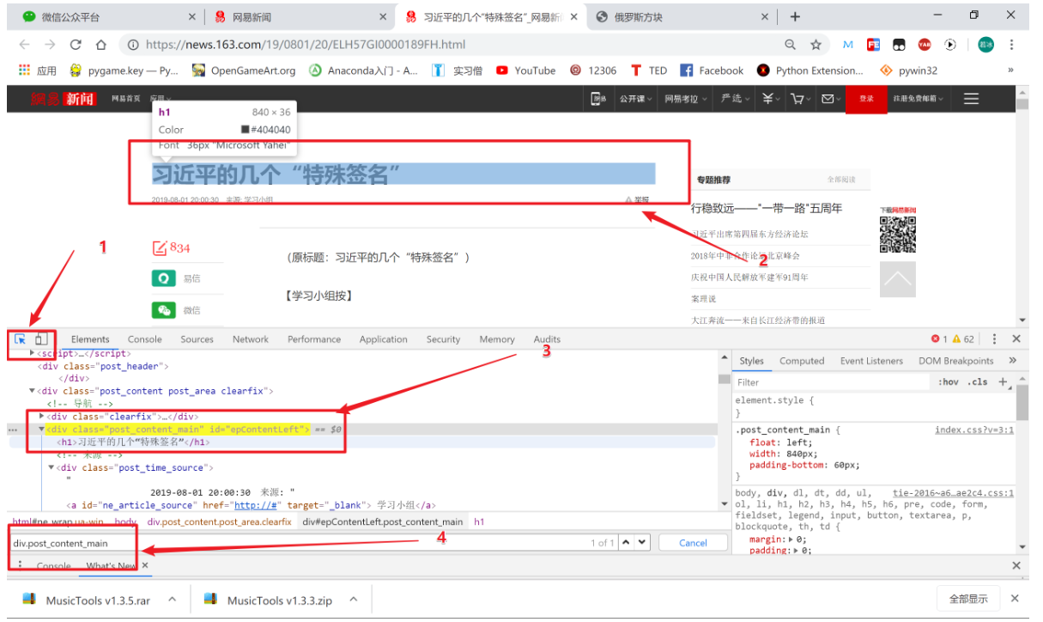Viewport: 1043px width, 622px height.
Task: Click the styles Filter input field
Action: [833, 382]
